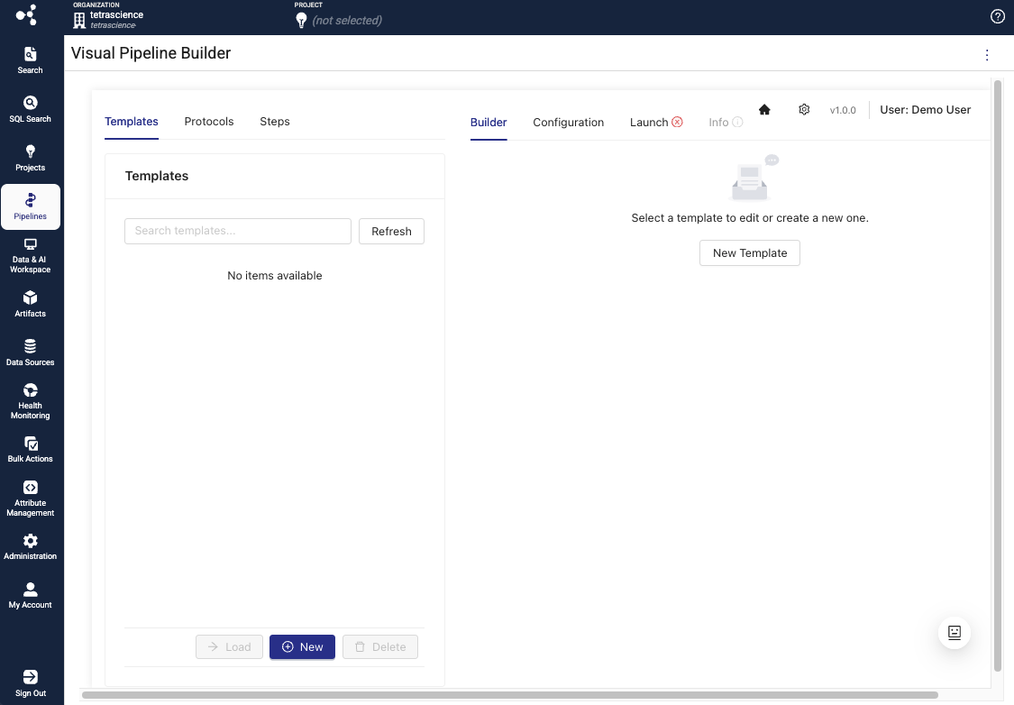Open Administration in the sidebar
Screen dimensions: 1014x705
click(30, 547)
